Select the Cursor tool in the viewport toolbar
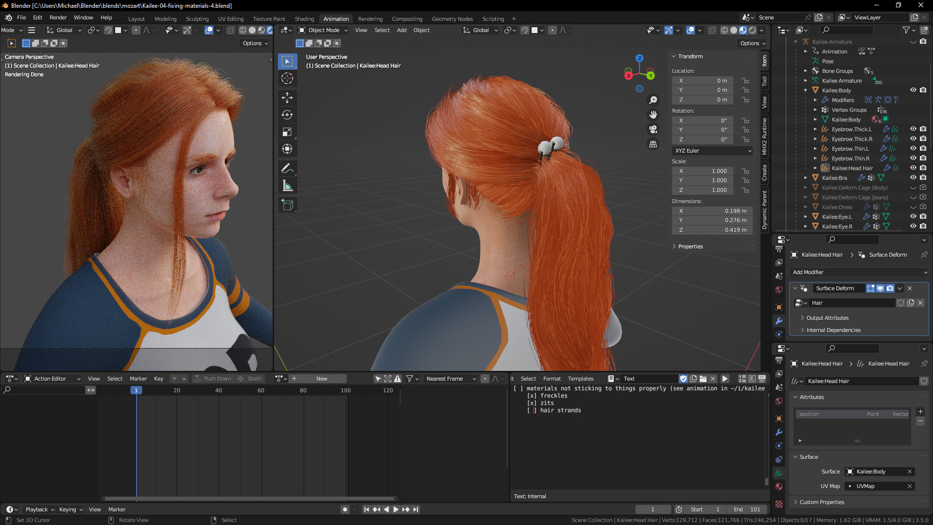The height and width of the screenshot is (525, 933). [x=287, y=78]
